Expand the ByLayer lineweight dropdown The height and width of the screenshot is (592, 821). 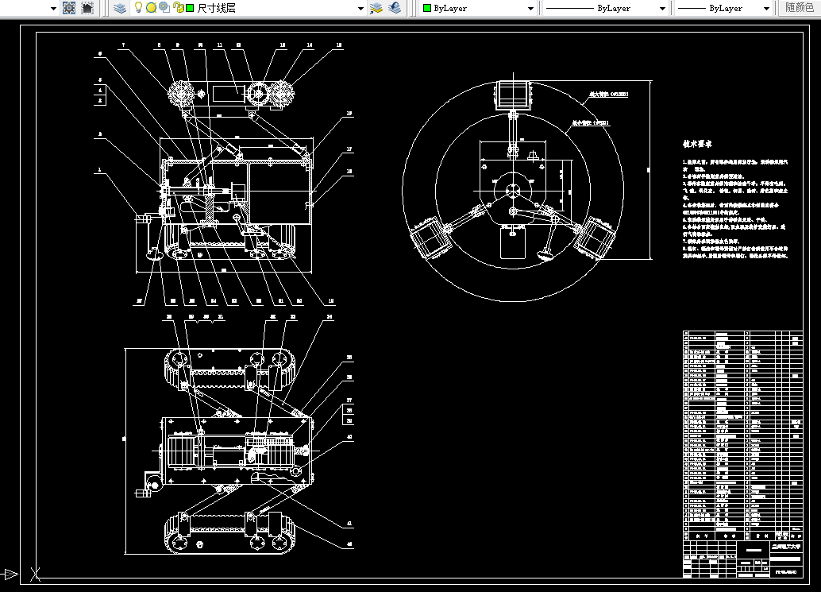766,9
